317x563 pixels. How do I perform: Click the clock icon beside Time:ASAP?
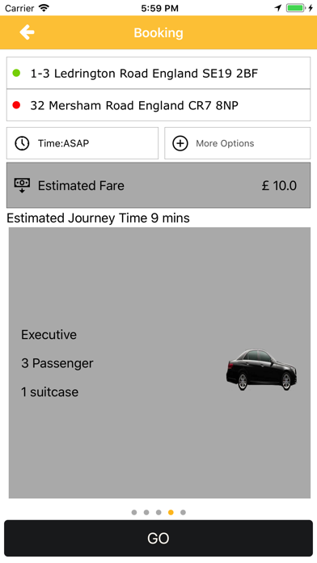pyautogui.click(x=22, y=143)
